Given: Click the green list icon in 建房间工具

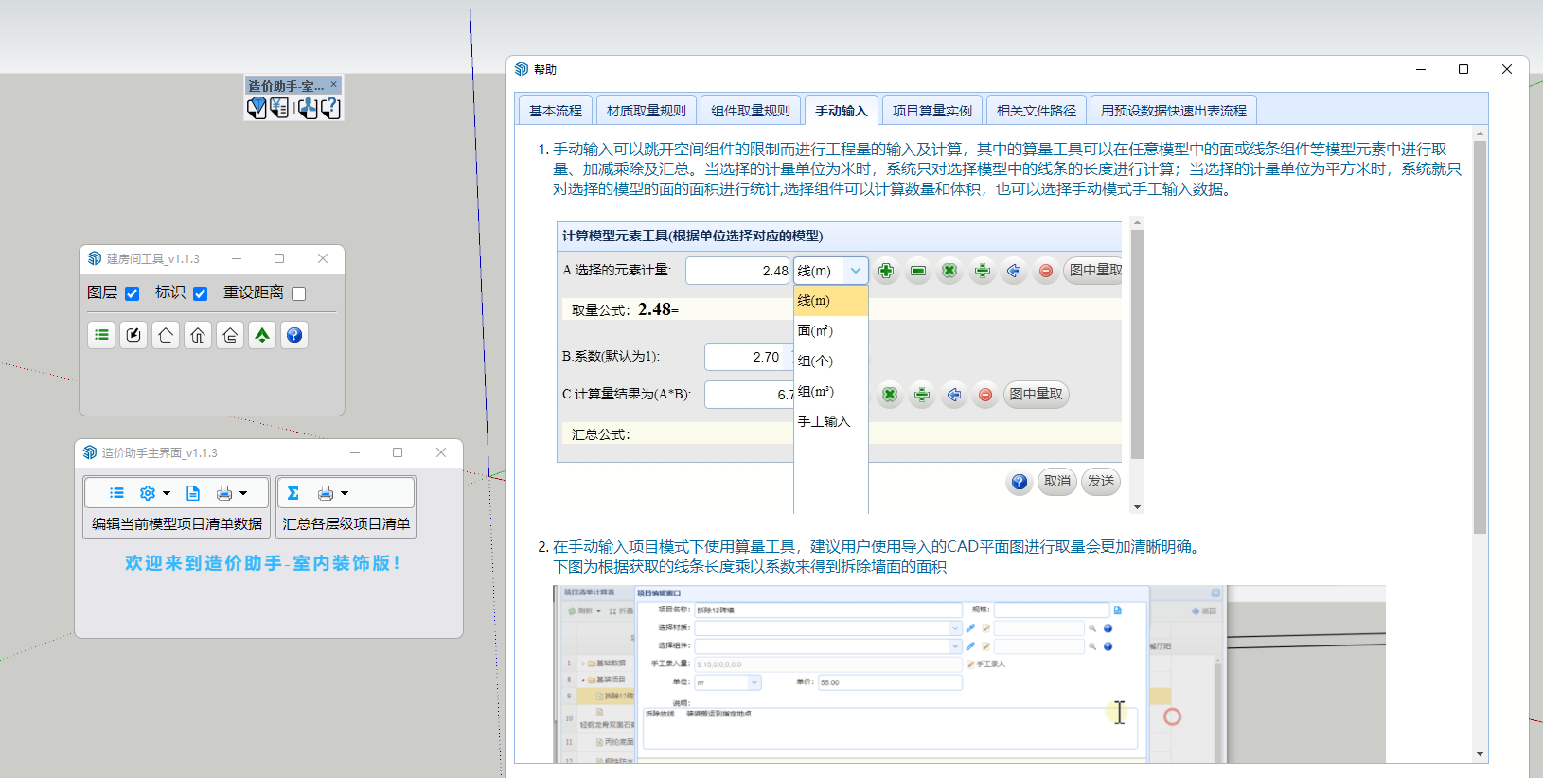Looking at the screenshot, I should 101,335.
